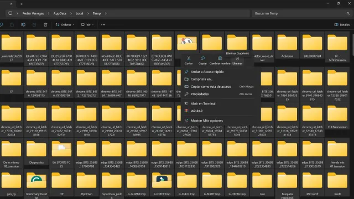Click the toolbar rename icon

[x=23, y=25]
